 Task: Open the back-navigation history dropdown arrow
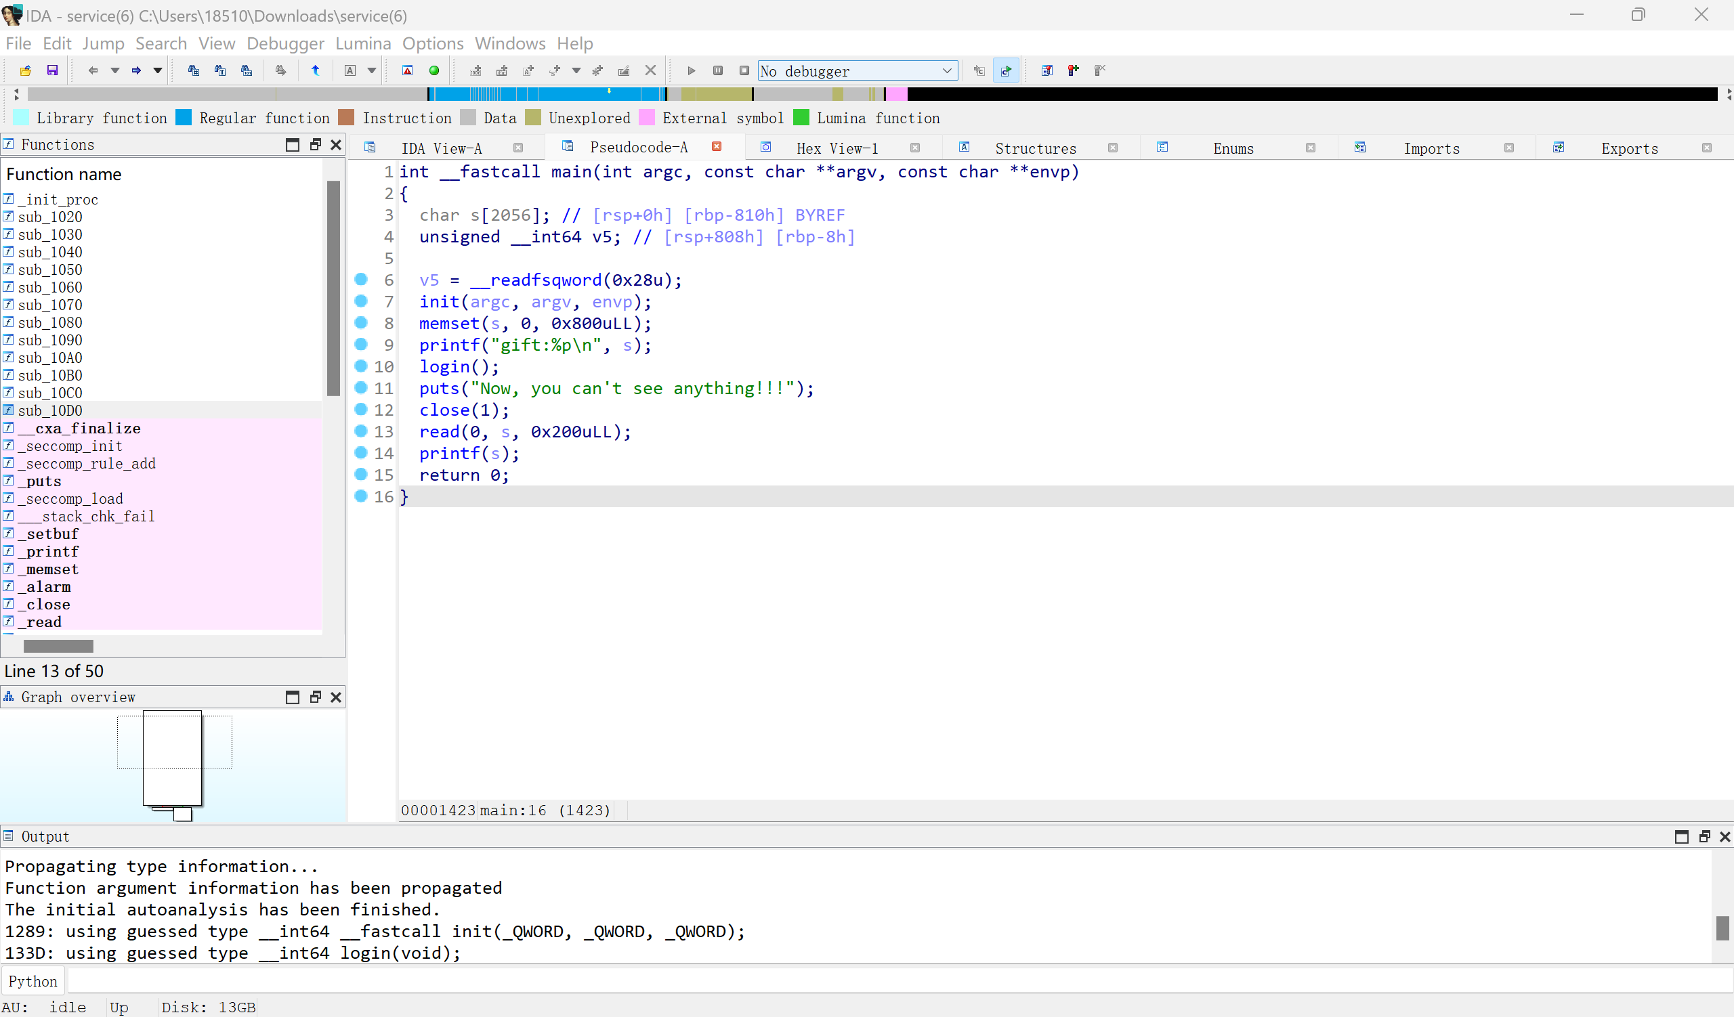(115, 70)
